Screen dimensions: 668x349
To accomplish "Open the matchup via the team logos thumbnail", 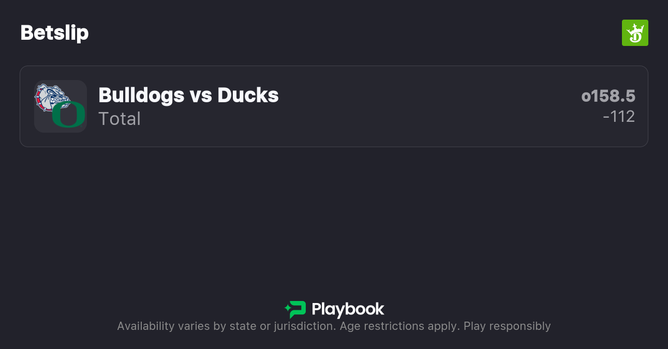I will tap(60, 106).
